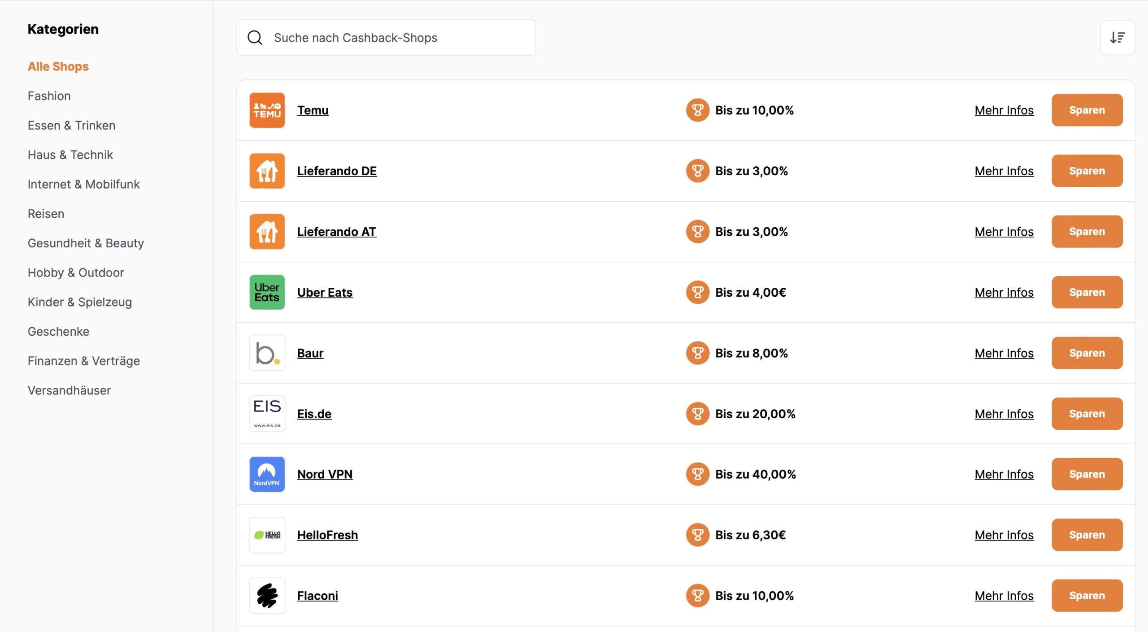Open the Nord VPN shop link
This screenshot has width=1148, height=632.
pyautogui.click(x=325, y=474)
